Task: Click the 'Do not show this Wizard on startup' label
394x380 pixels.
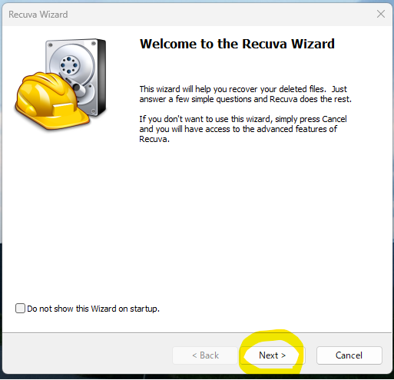Action: 93,309
